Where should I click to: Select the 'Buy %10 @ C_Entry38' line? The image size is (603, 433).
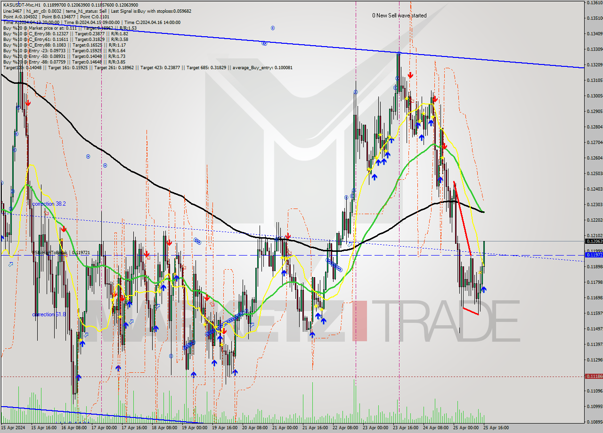(x=65, y=33)
